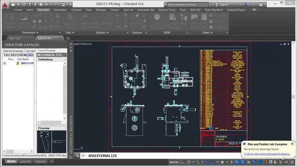The width and height of the screenshot is (297, 167).
Task: Click the Open file icon in quick access toolbar
Action: 19,4
